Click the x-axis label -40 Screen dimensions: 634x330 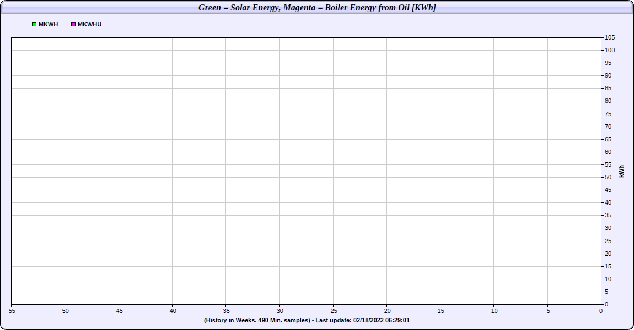(x=172, y=311)
